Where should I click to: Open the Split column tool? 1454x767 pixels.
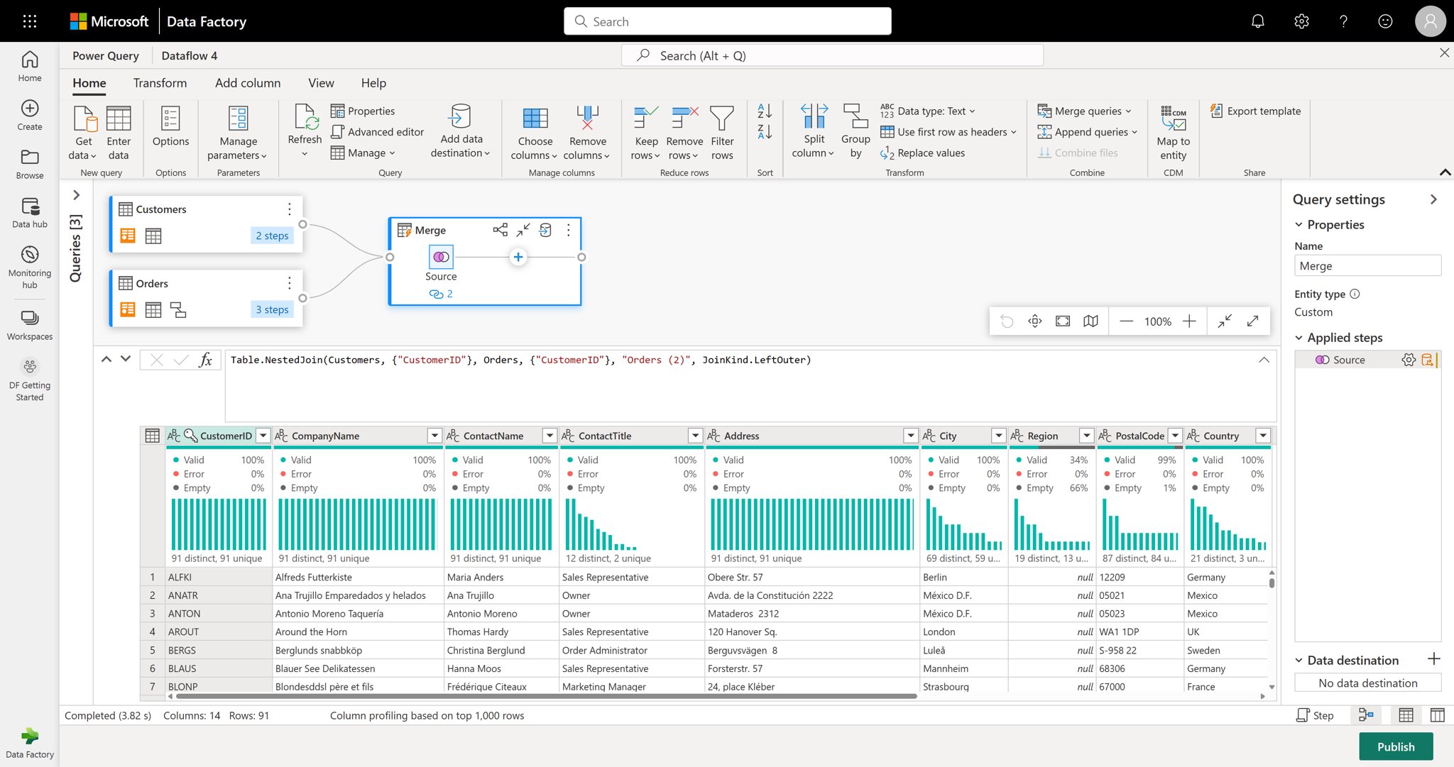[x=813, y=130]
